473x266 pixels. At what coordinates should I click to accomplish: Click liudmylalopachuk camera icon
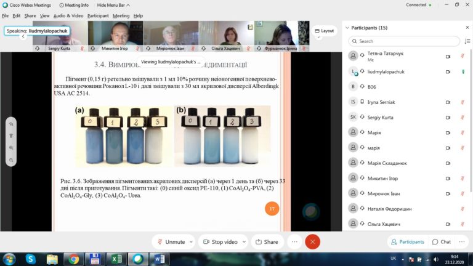448,72
